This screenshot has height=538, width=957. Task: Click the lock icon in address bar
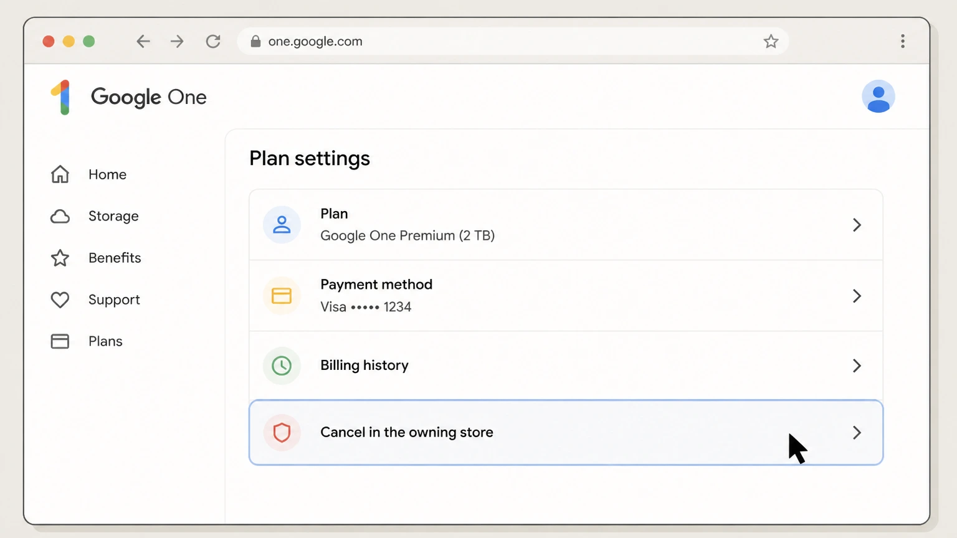(x=255, y=41)
